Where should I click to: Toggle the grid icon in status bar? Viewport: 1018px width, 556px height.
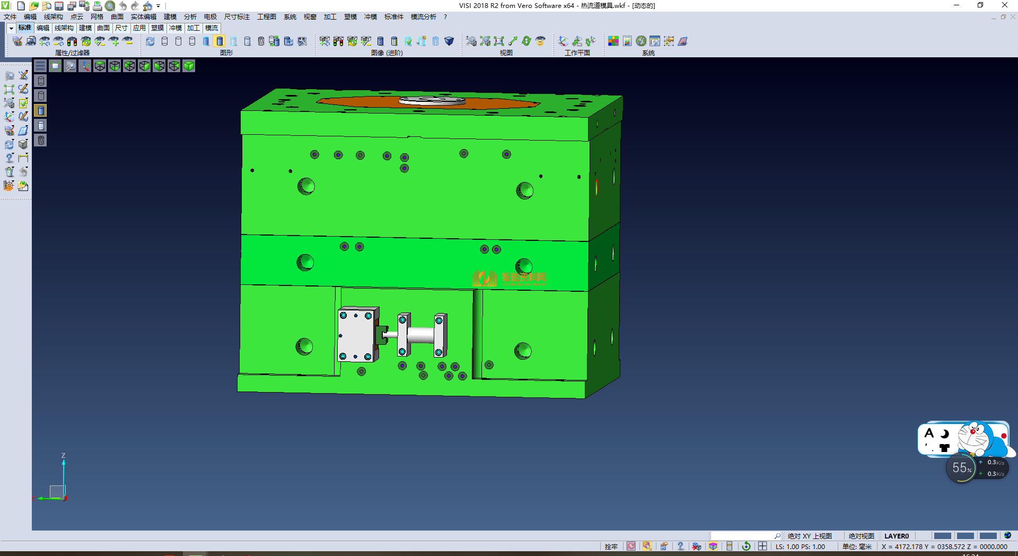click(762, 546)
